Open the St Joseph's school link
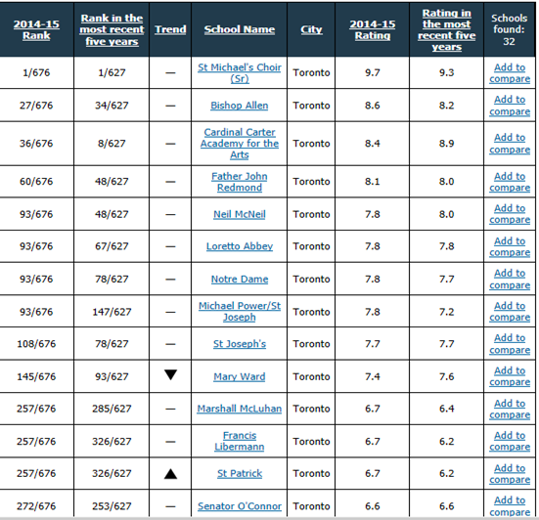Viewport: 539px width, 520px height. 240,344
